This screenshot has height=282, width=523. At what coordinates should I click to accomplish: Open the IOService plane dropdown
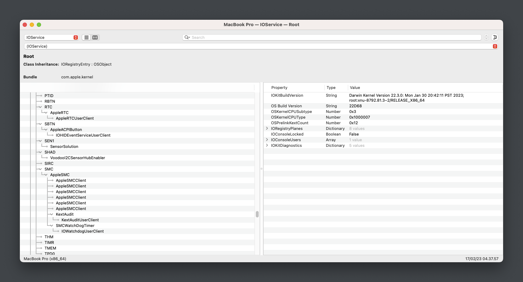pyautogui.click(x=51, y=37)
